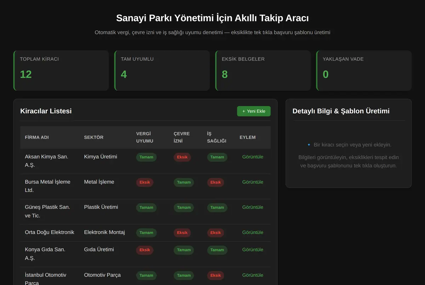The image size is (425, 285).
Task: Click Bursa Metal's Eksik tax compliance badge
Action: [144, 182]
